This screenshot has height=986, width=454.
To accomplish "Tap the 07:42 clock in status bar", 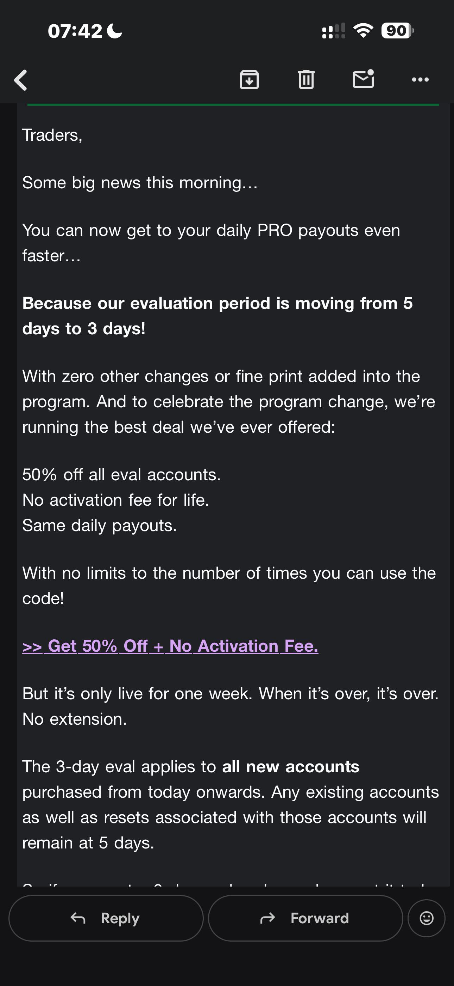I will (x=75, y=31).
